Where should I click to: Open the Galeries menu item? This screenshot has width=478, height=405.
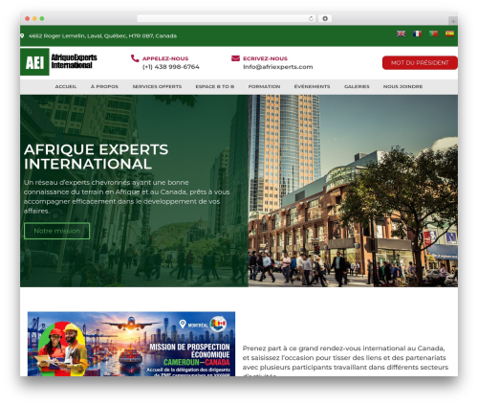click(357, 86)
